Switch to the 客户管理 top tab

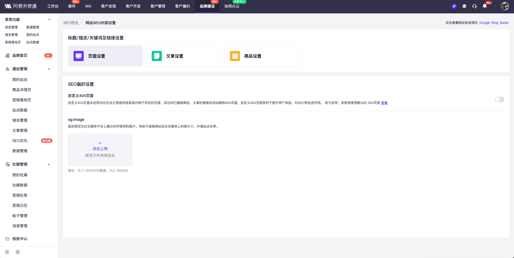[158, 6]
